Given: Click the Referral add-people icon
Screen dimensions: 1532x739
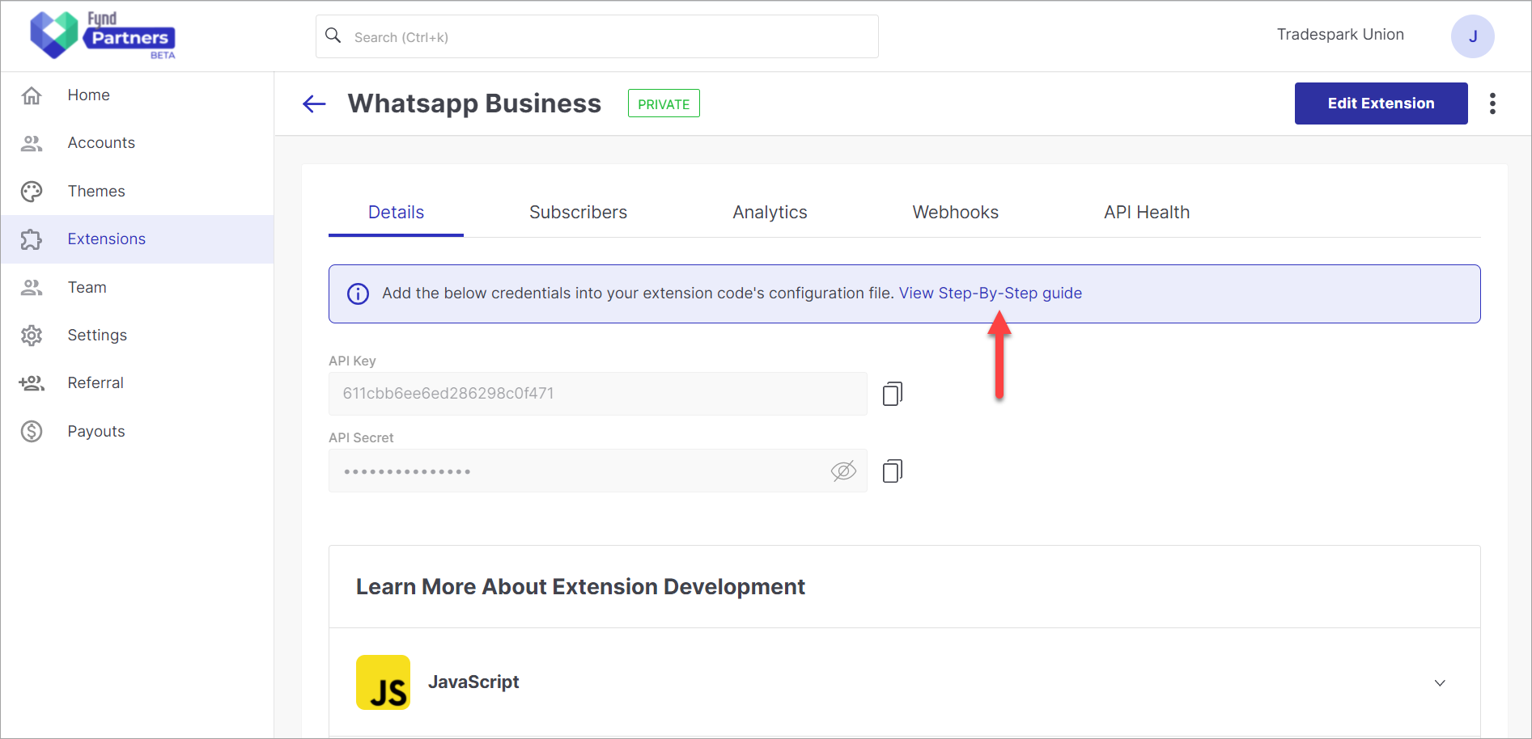Looking at the screenshot, I should [x=32, y=383].
